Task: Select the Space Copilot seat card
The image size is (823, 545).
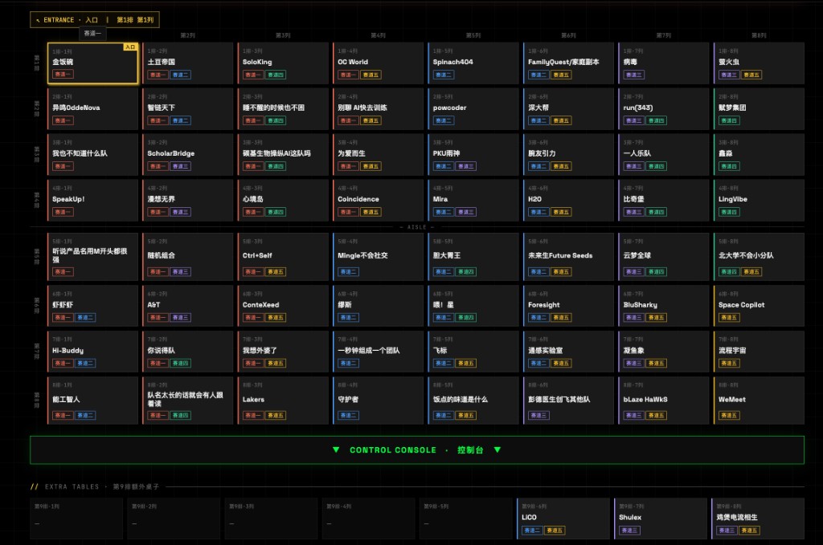Action: point(759,306)
